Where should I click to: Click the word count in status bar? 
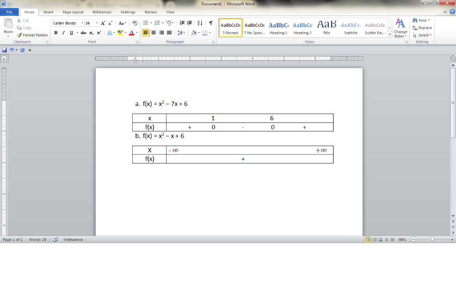[37, 240]
